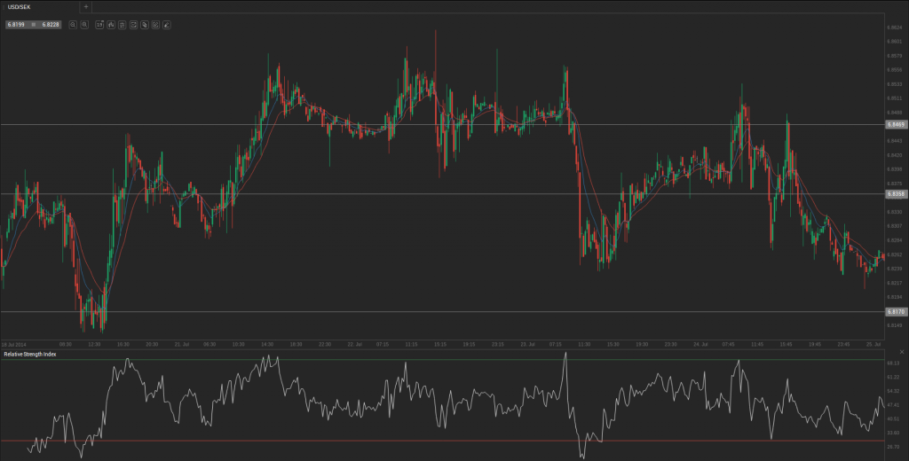Screen dimensions: 909x461
Task: Change chart type with candlestick icon
Action: tap(110, 25)
